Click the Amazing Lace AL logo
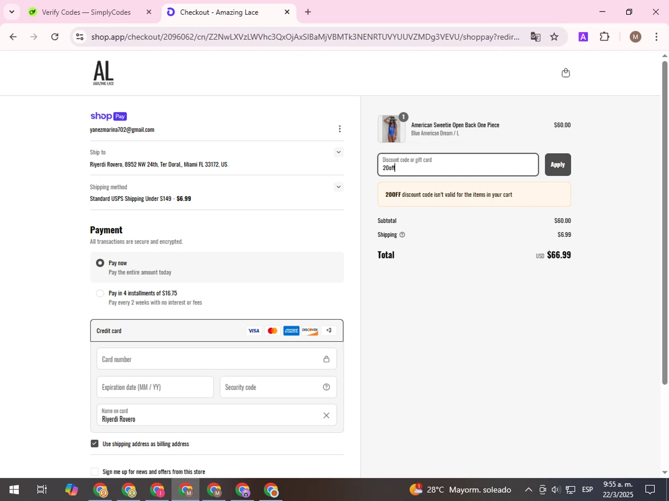 (103, 73)
